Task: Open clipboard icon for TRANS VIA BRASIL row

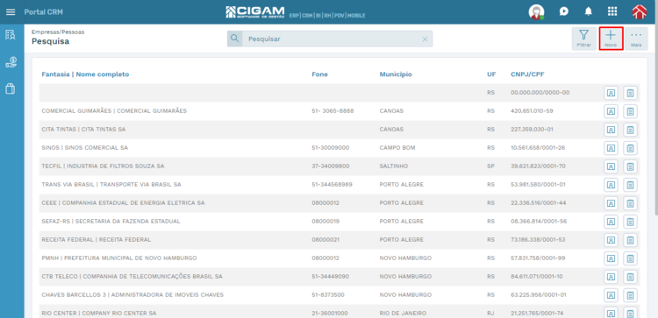Action: [x=630, y=185]
